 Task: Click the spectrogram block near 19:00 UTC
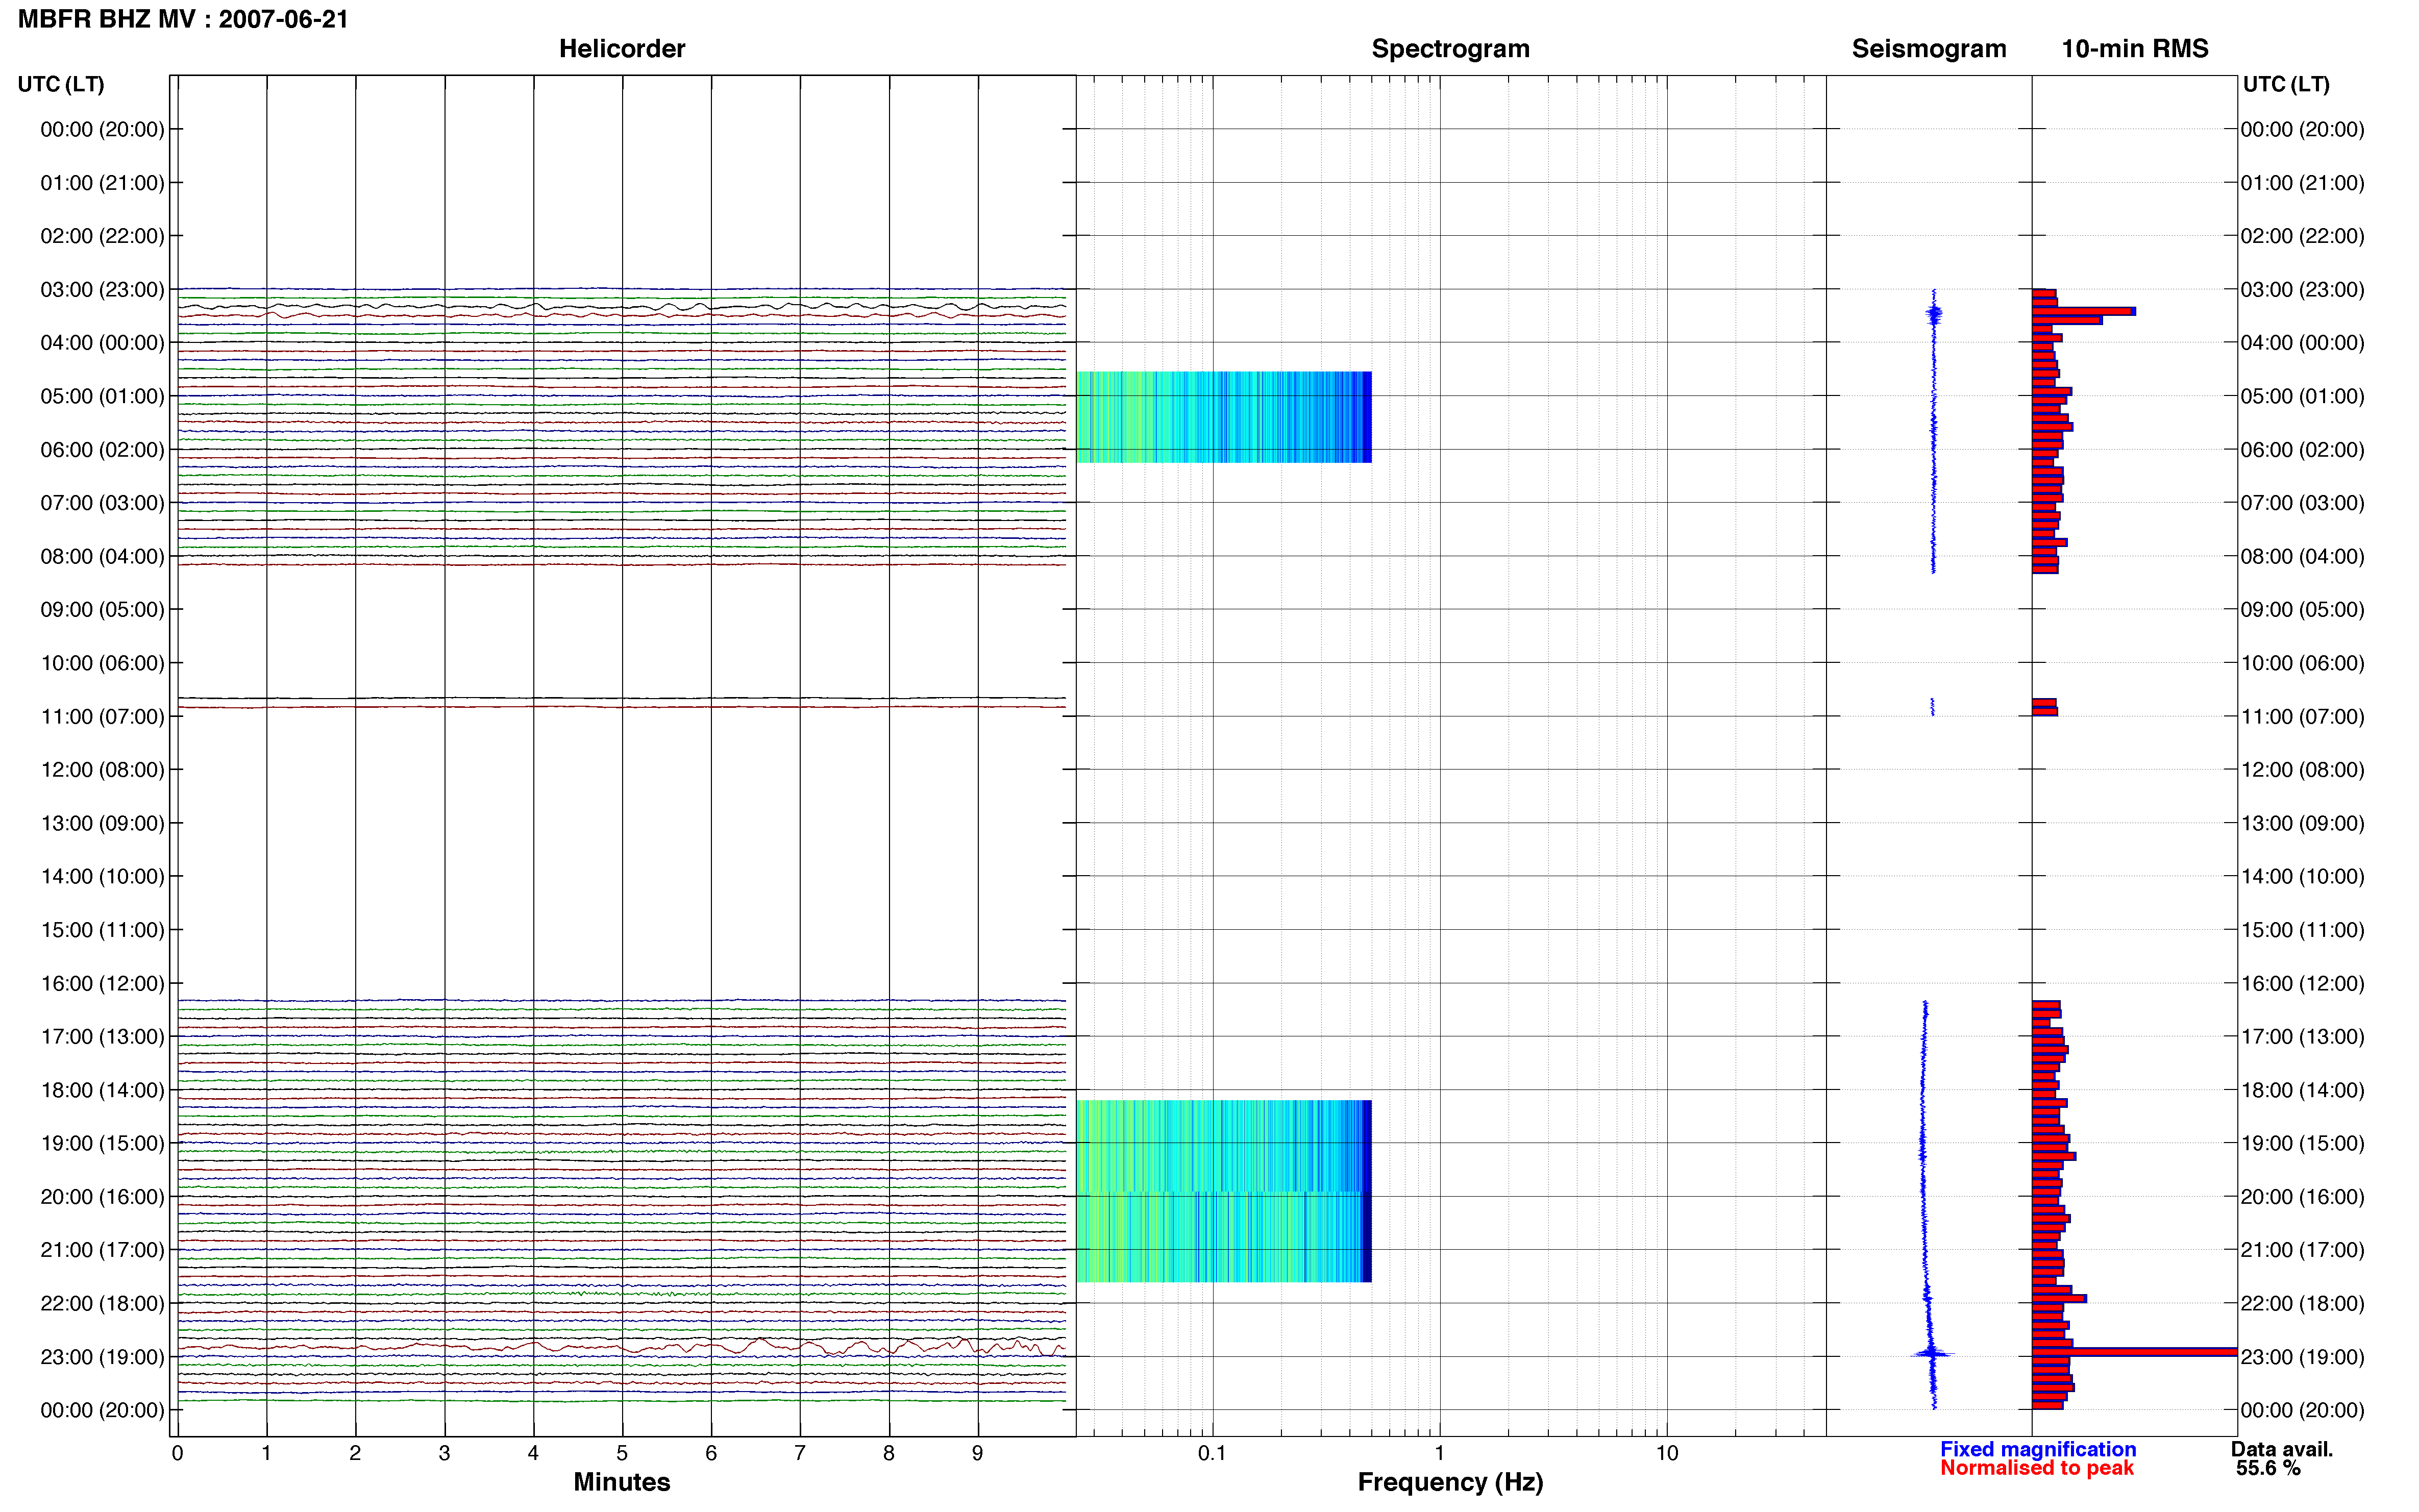1224,1146
